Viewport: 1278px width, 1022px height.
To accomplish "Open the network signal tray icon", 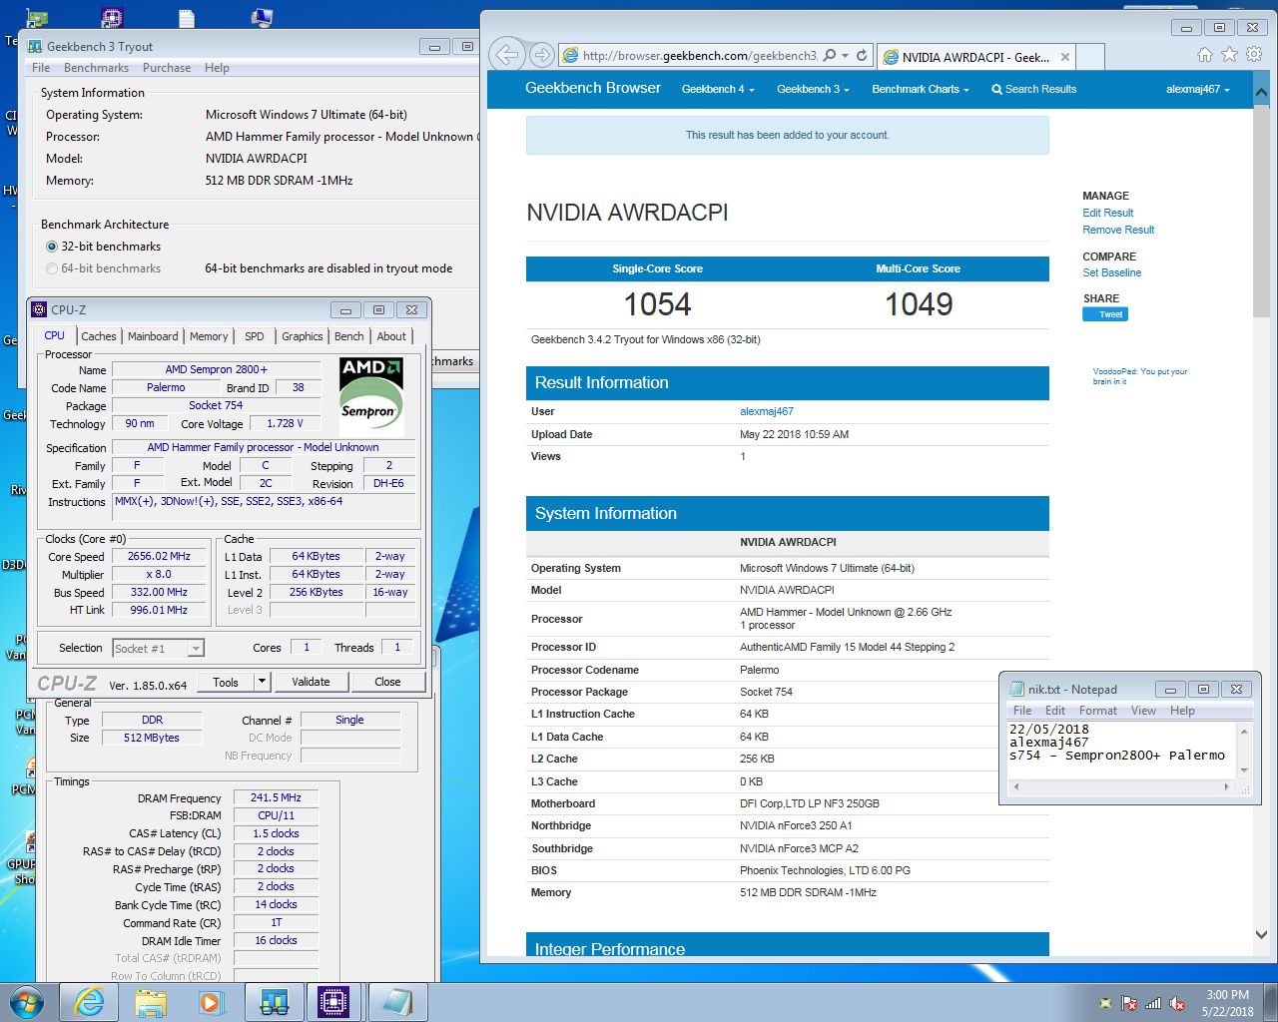I will pyautogui.click(x=1153, y=1003).
